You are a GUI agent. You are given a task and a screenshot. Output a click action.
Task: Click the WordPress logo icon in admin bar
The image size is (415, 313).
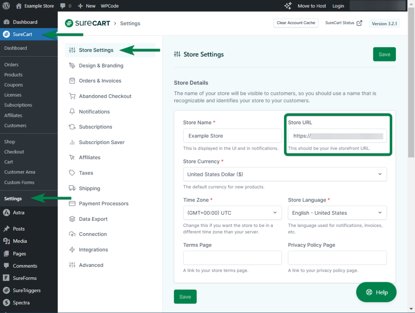point(6,6)
